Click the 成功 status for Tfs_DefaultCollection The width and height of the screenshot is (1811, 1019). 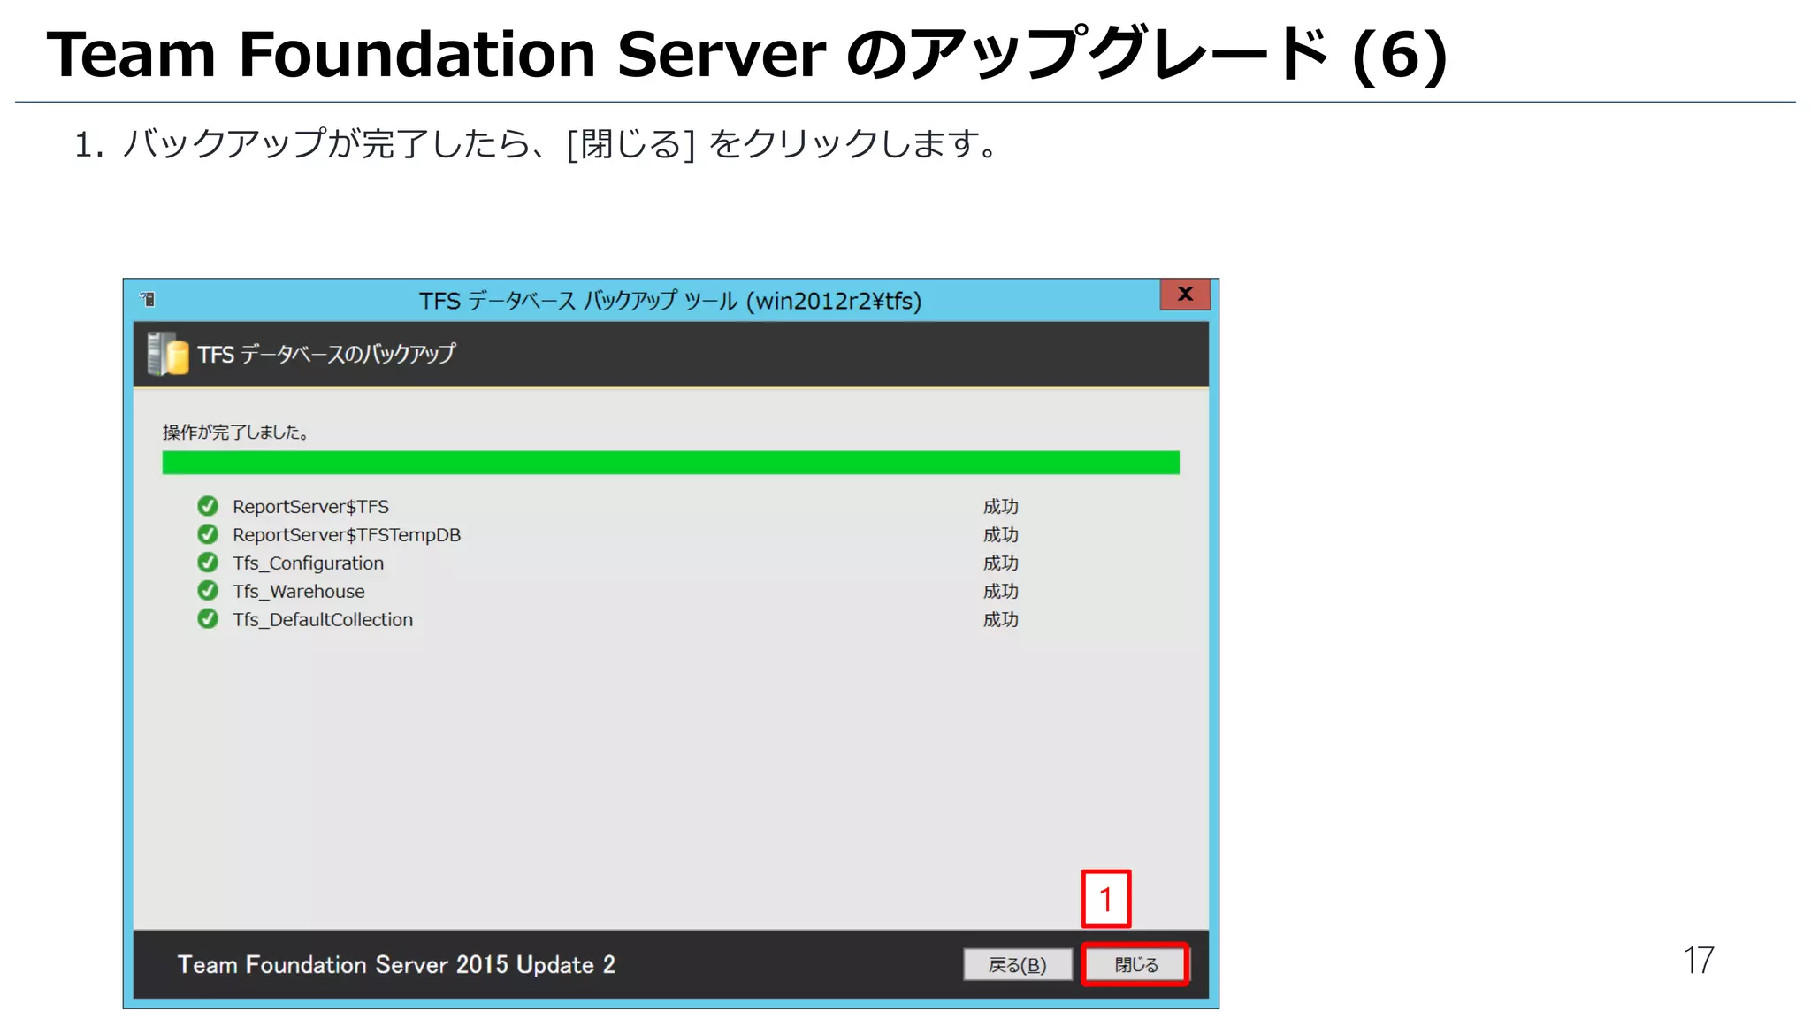pyautogui.click(x=1001, y=620)
